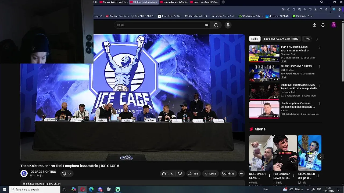Open options for Pro Gambler Reveals short
The width and height of the screenshot is (344, 193).
[x=294, y=175]
